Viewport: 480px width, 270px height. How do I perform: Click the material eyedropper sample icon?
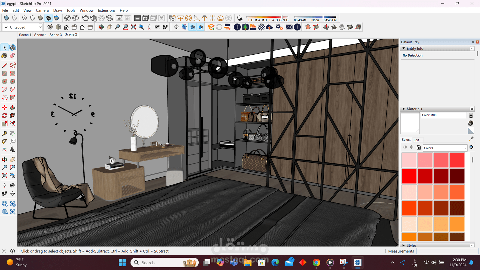click(x=471, y=139)
